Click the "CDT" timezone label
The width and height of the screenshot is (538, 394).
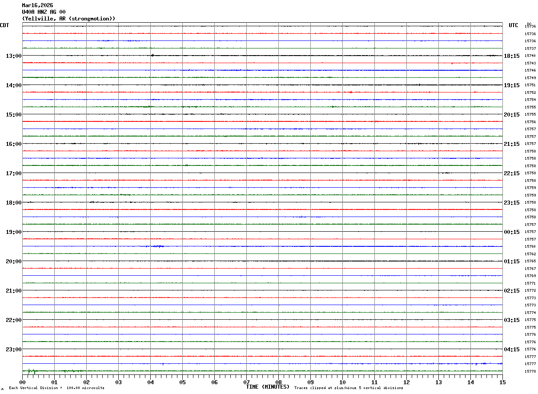[4, 25]
